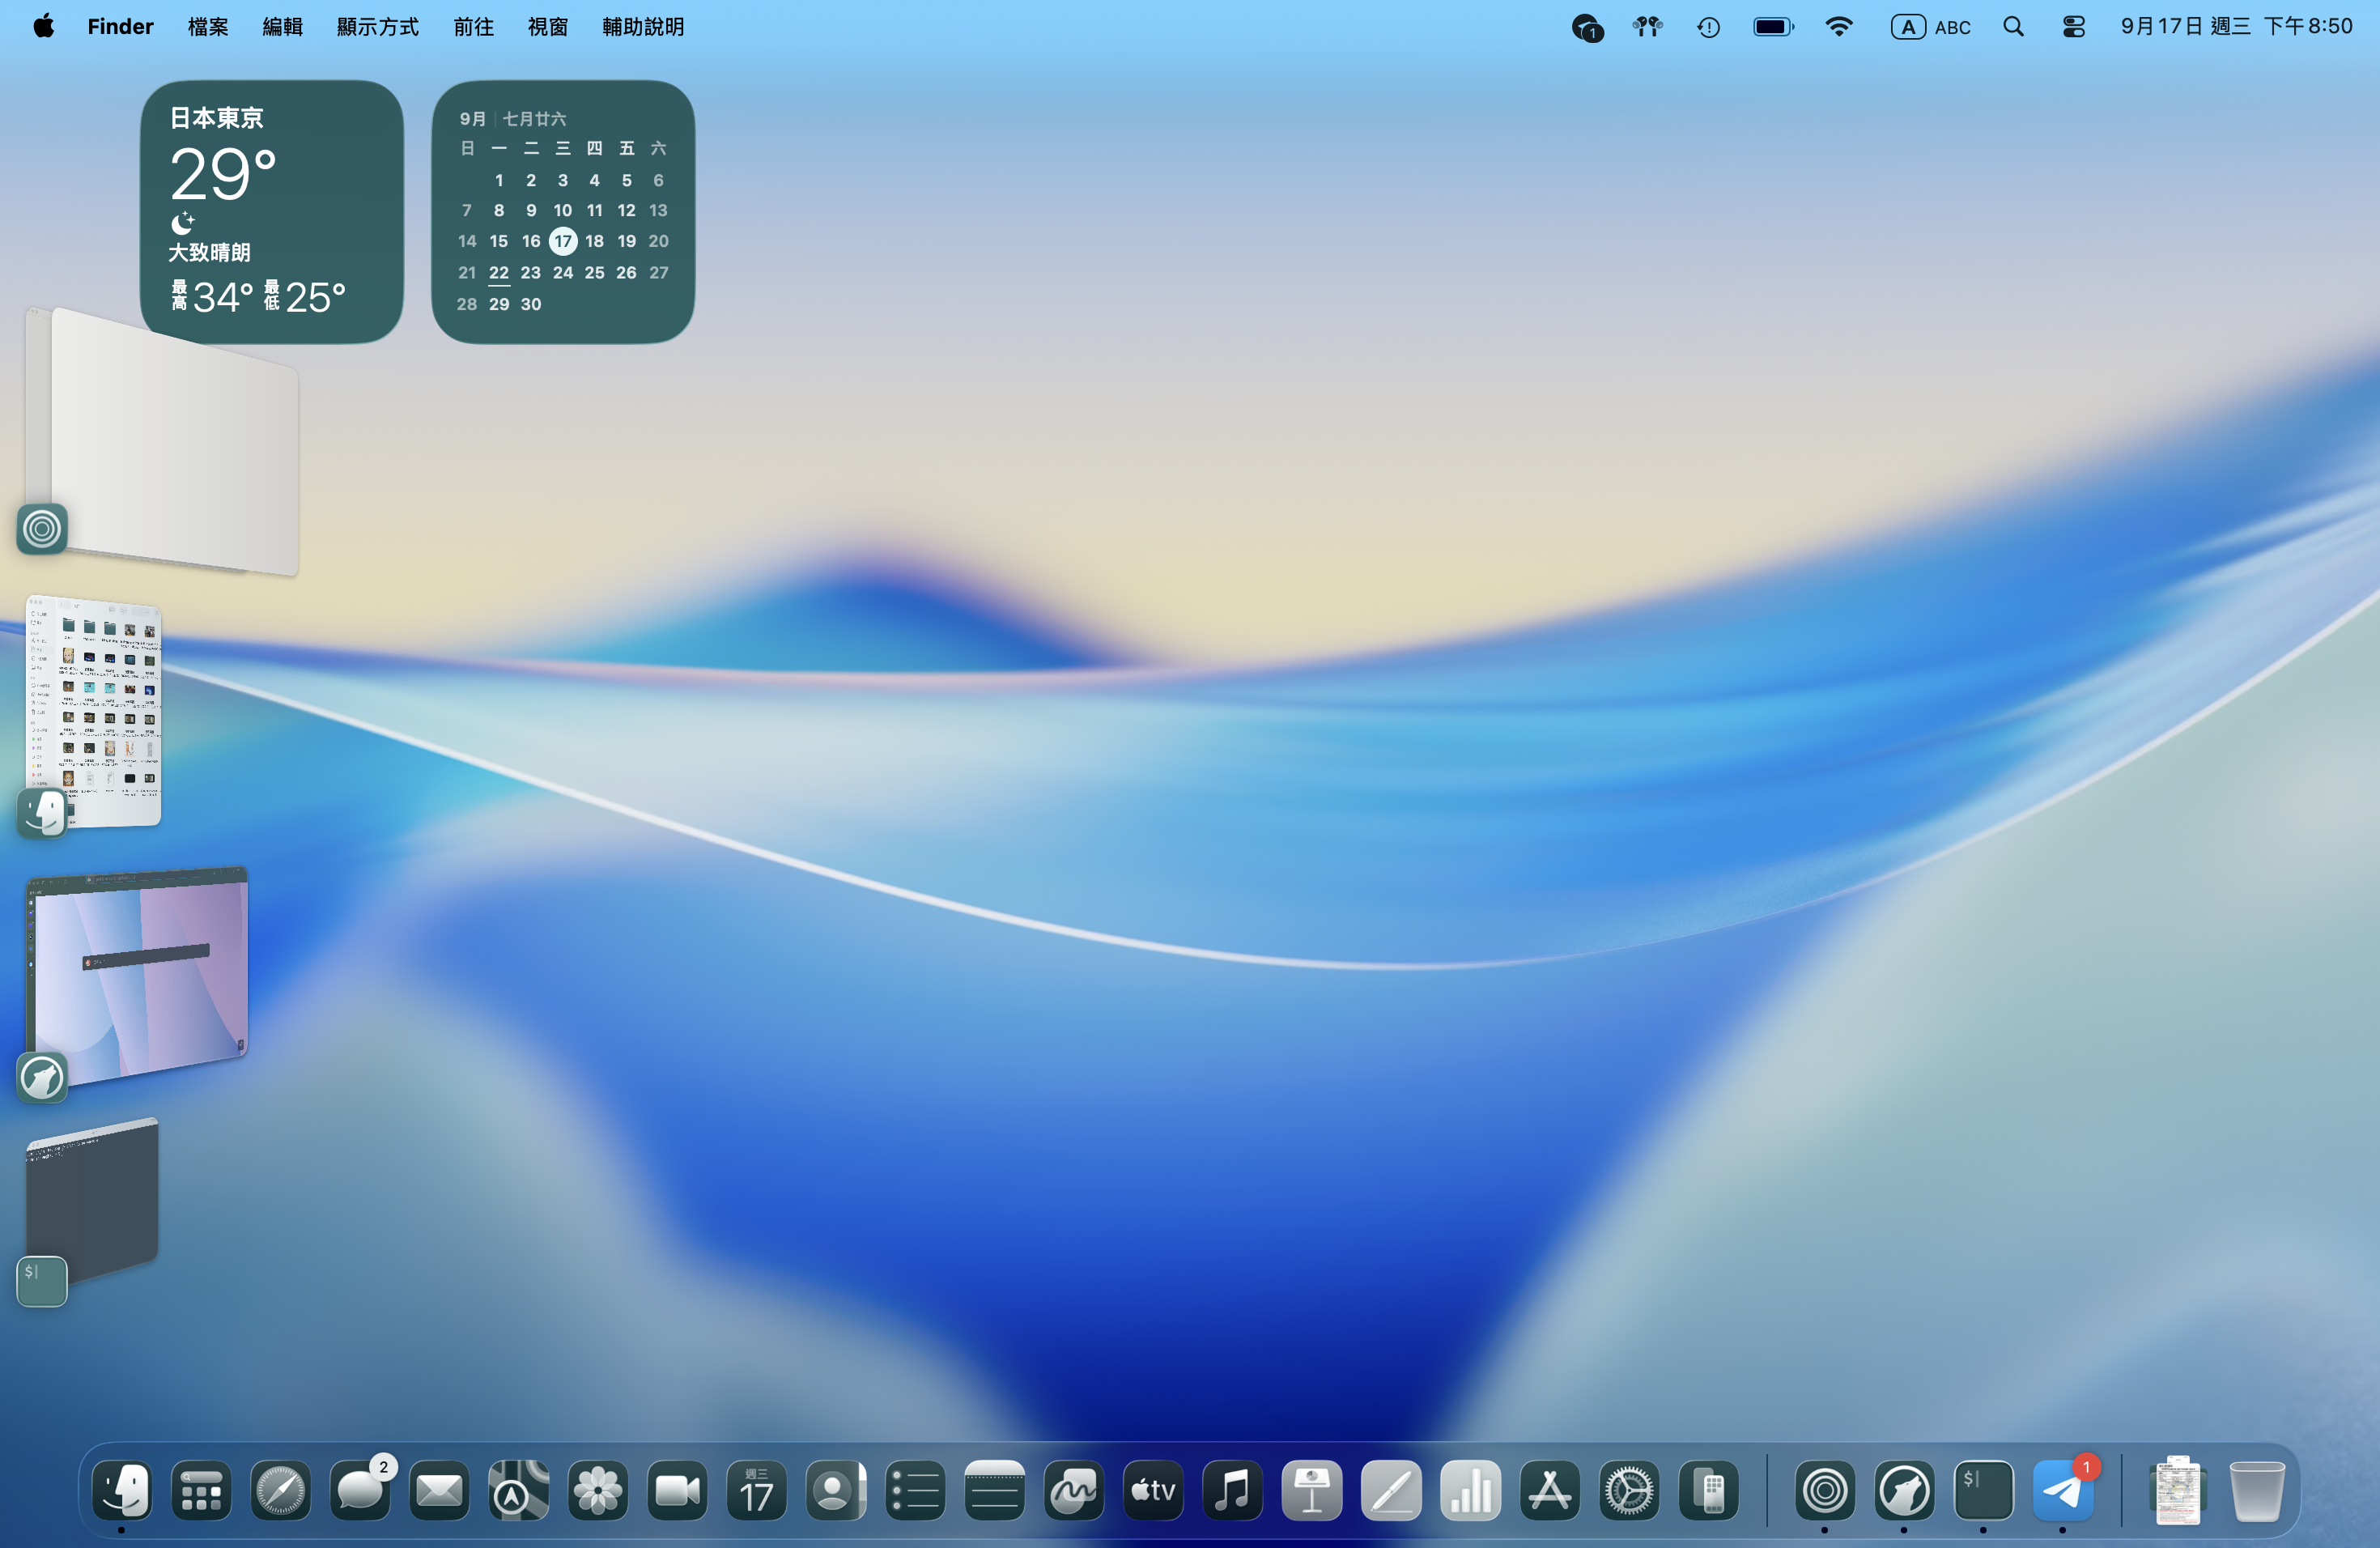The width and height of the screenshot is (2380, 1548).
Task: Open the Apple menu
Action: pos(43,27)
